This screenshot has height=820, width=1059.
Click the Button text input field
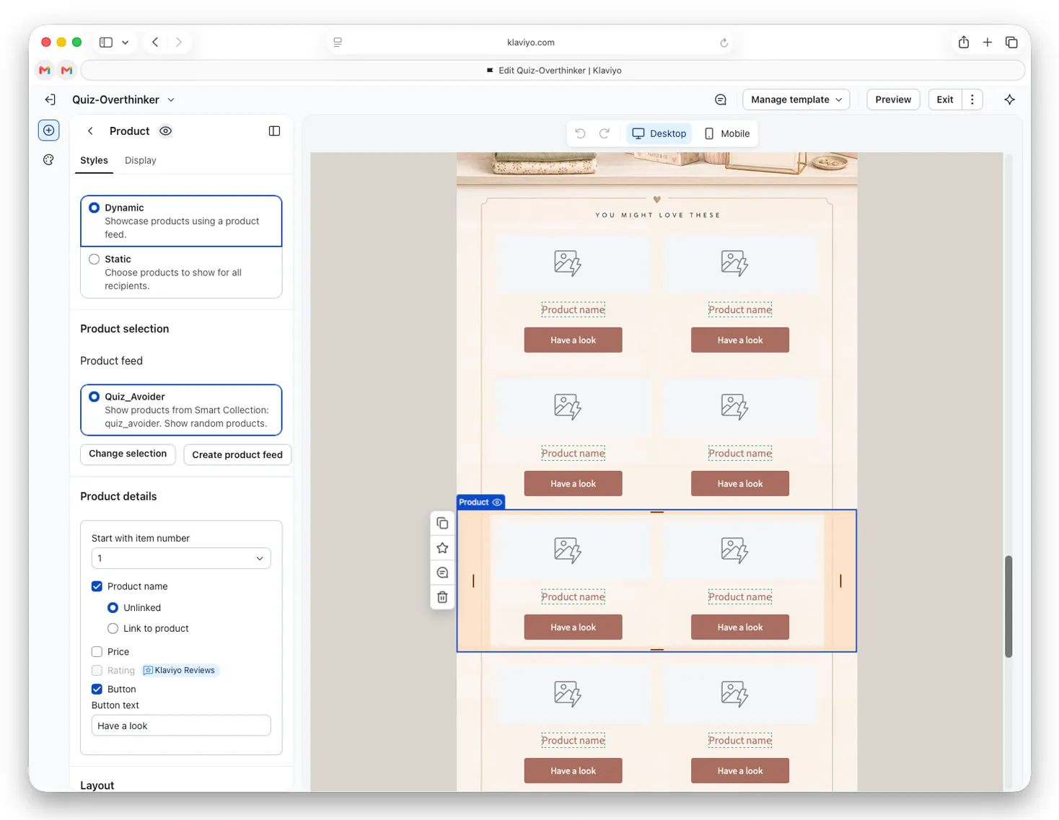point(181,726)
